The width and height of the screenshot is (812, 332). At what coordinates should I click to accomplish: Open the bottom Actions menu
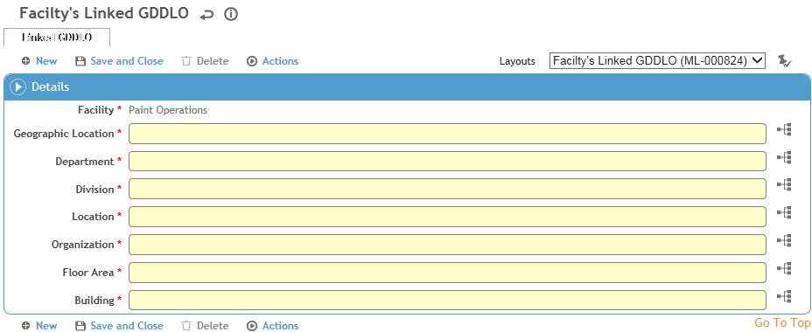pos(280,326)
